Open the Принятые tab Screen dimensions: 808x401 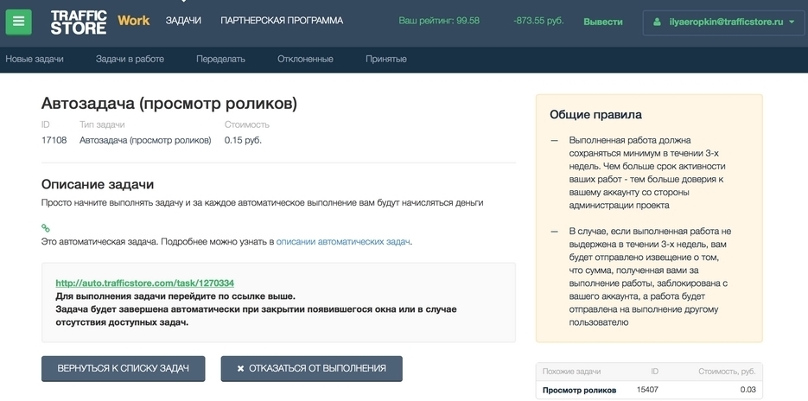[386, 59]
